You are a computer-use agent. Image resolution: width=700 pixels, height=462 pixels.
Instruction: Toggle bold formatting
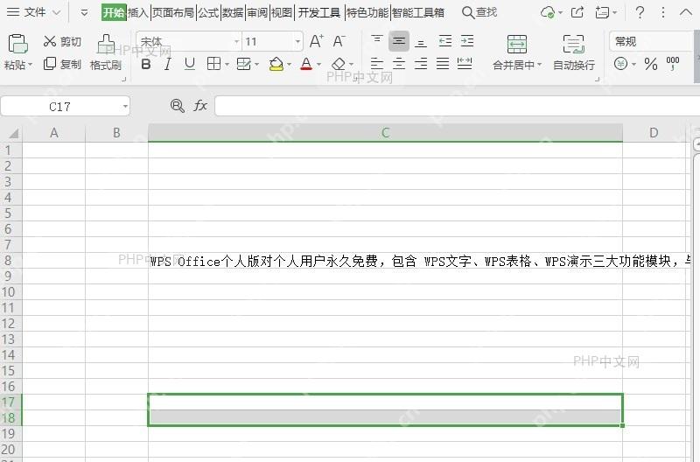(x=145, y=64)
